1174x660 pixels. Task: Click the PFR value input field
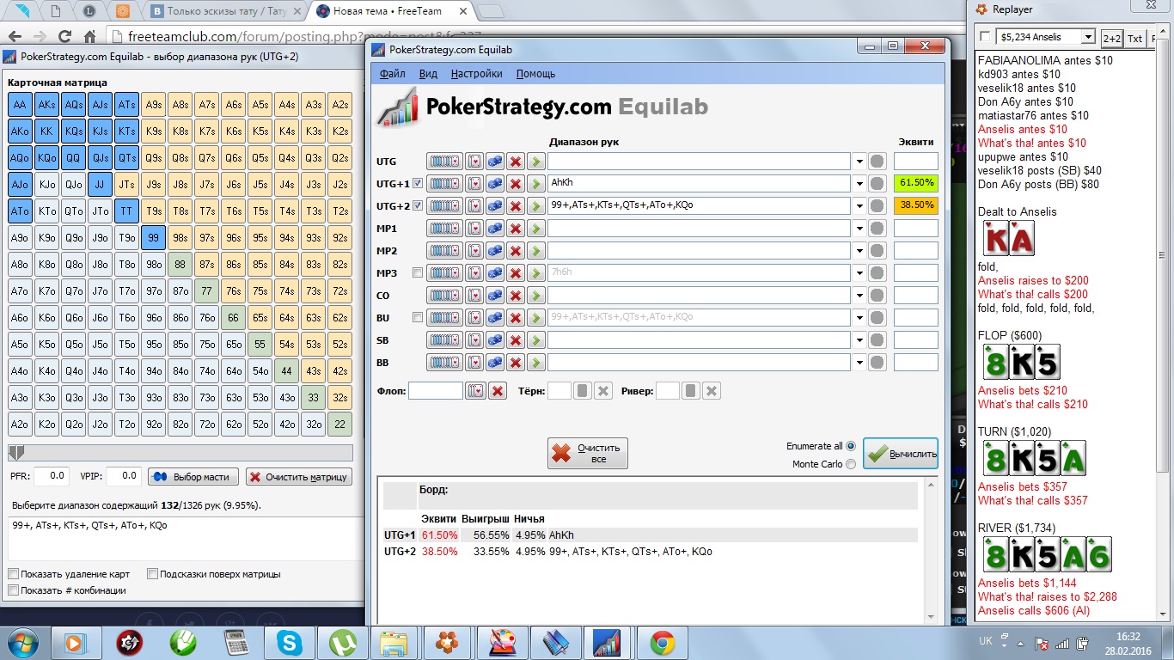click(x=52, y=475)
